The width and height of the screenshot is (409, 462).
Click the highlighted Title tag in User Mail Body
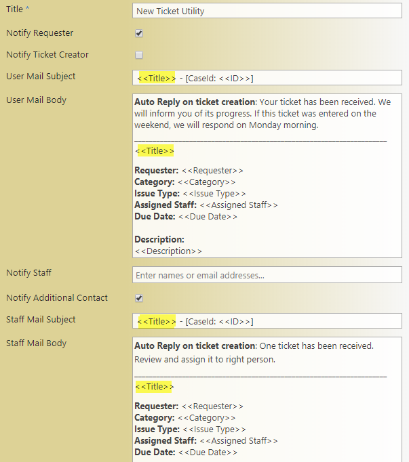click(155, 151)
